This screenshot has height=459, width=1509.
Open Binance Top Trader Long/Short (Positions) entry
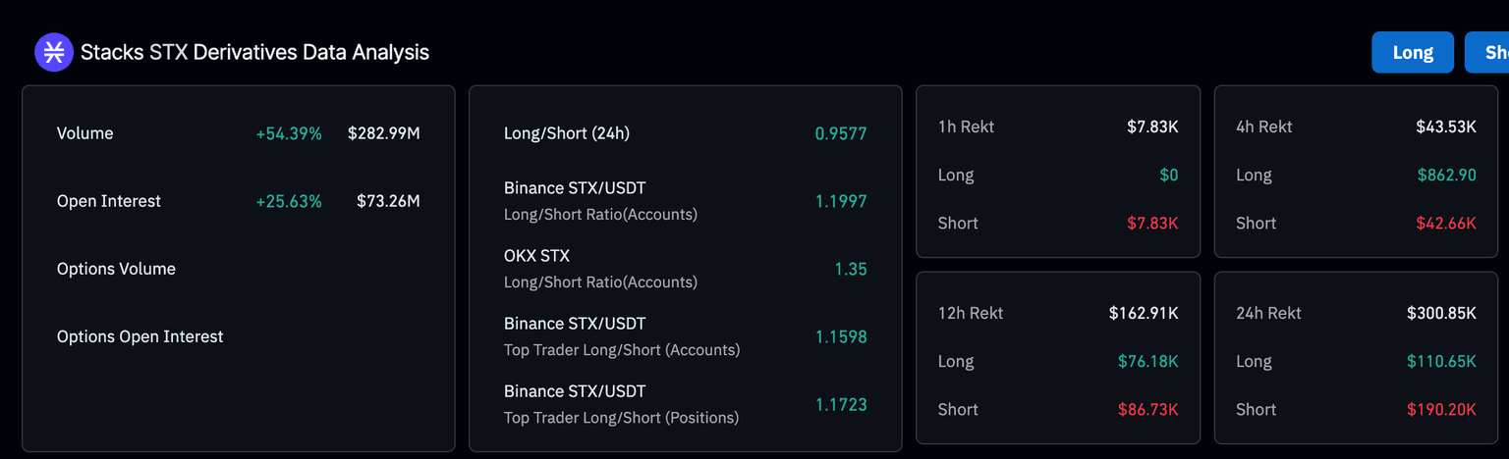pyautogui.click(x=621, y=403)
